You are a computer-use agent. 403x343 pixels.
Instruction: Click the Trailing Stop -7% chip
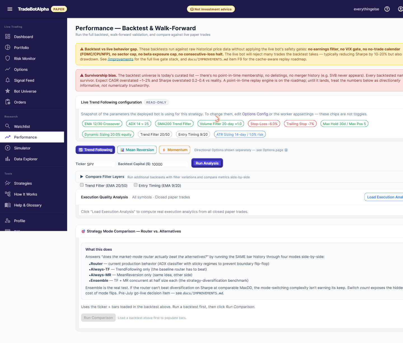pyautogui.click(x=300, y=124)
